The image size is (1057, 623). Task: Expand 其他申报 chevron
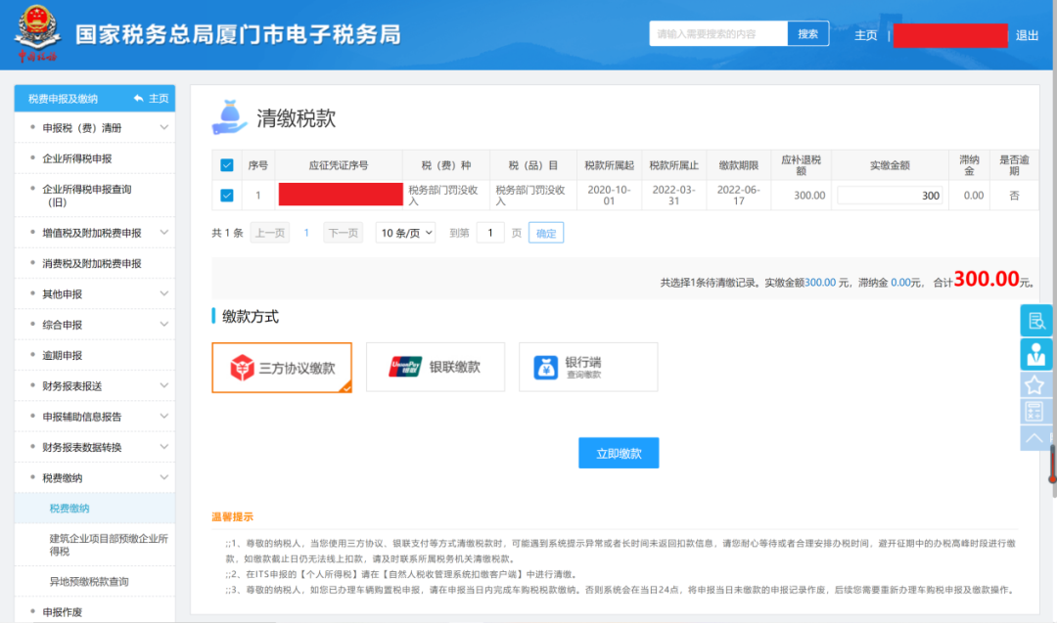163,293
